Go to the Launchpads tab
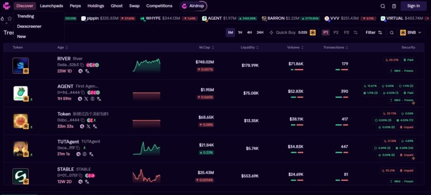The height and width of the screenshot is (195, 431). coord(51,6)
